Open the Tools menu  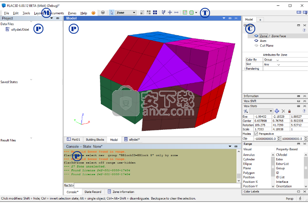coord(26,13)
